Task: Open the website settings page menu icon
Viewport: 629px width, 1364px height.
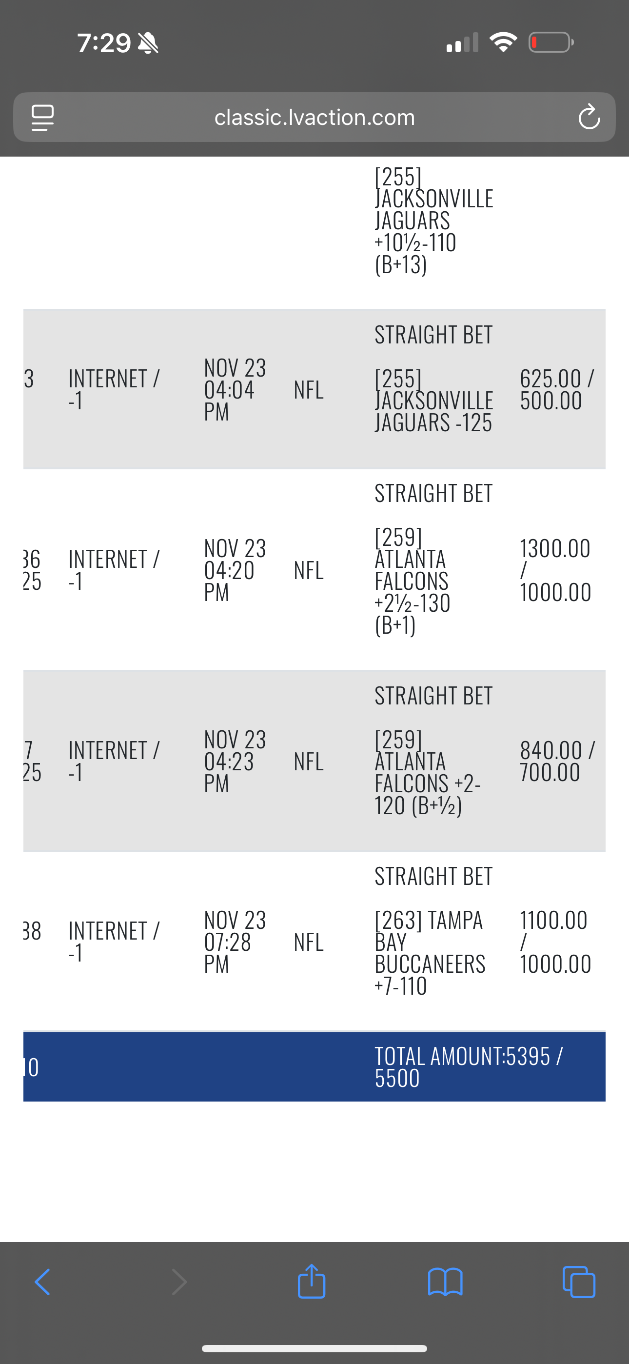Action: pos(43,117)
